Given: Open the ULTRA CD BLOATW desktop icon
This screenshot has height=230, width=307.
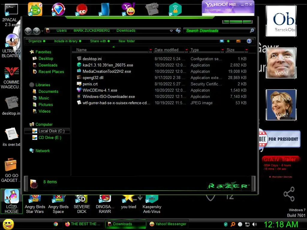Looking at the screenshot, I should [11, 46].
